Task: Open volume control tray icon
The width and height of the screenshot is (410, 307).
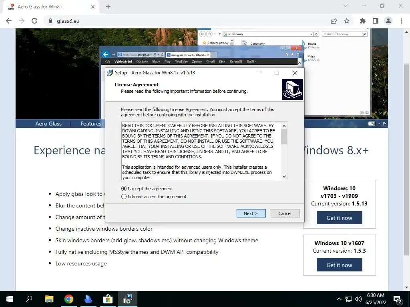Action: pyautogui.click(x=358, y=299)
